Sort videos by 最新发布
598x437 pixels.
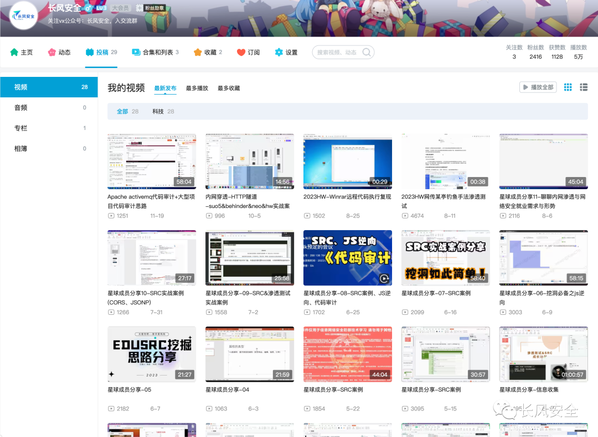[165, 89]
